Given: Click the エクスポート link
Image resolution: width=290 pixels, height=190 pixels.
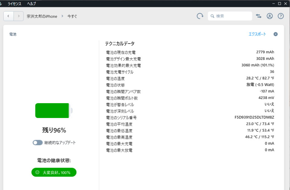Looking at the screenshot, I should (257, 34).
